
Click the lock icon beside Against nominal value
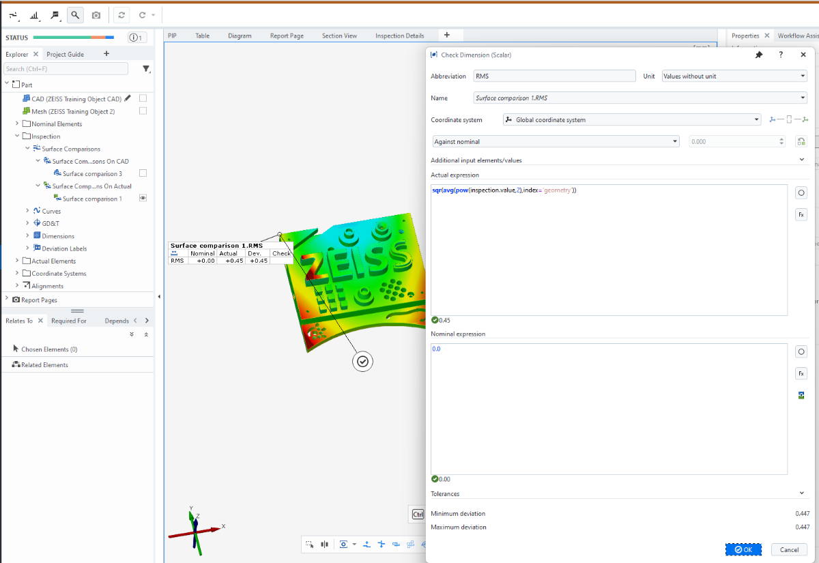(x=801, y=141)
